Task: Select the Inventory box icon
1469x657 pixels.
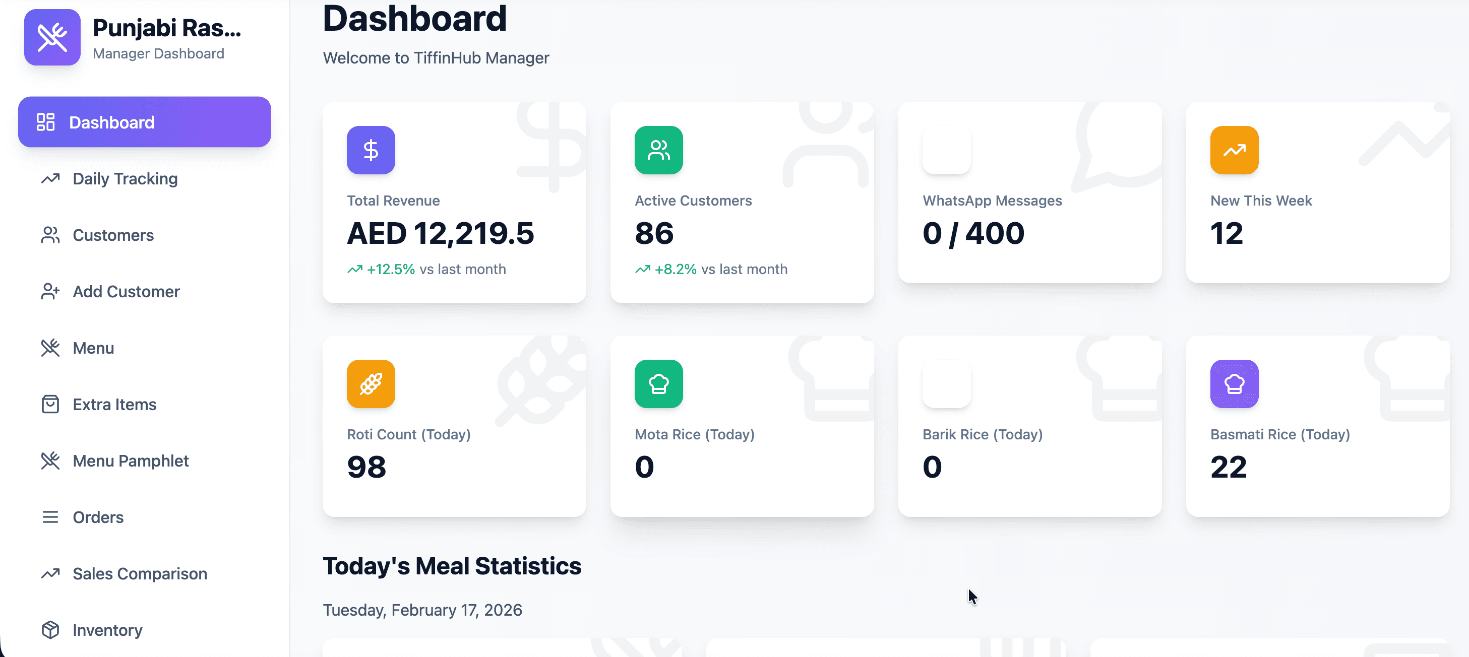Action: [50, 630]
